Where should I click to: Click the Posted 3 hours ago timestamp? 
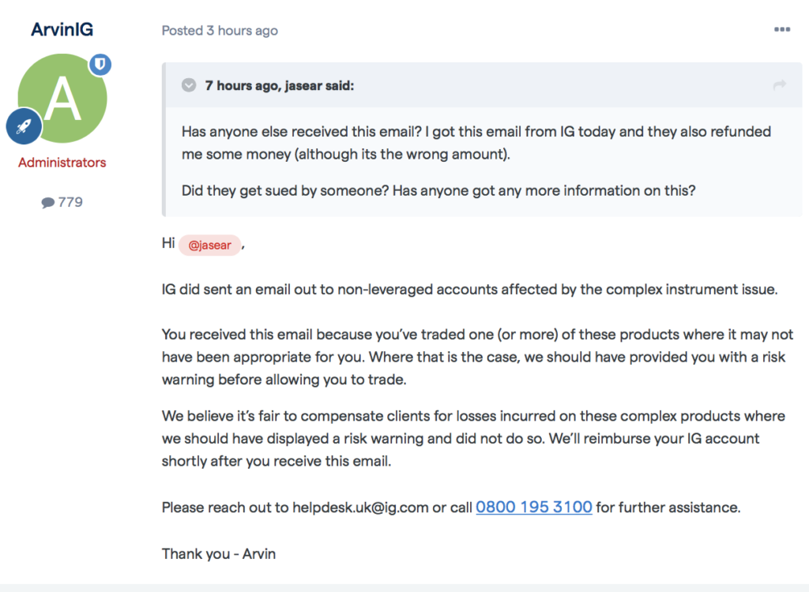[220, 31]
